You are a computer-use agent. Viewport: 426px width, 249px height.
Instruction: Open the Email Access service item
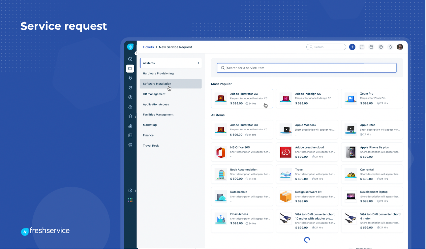pos(242,221)
